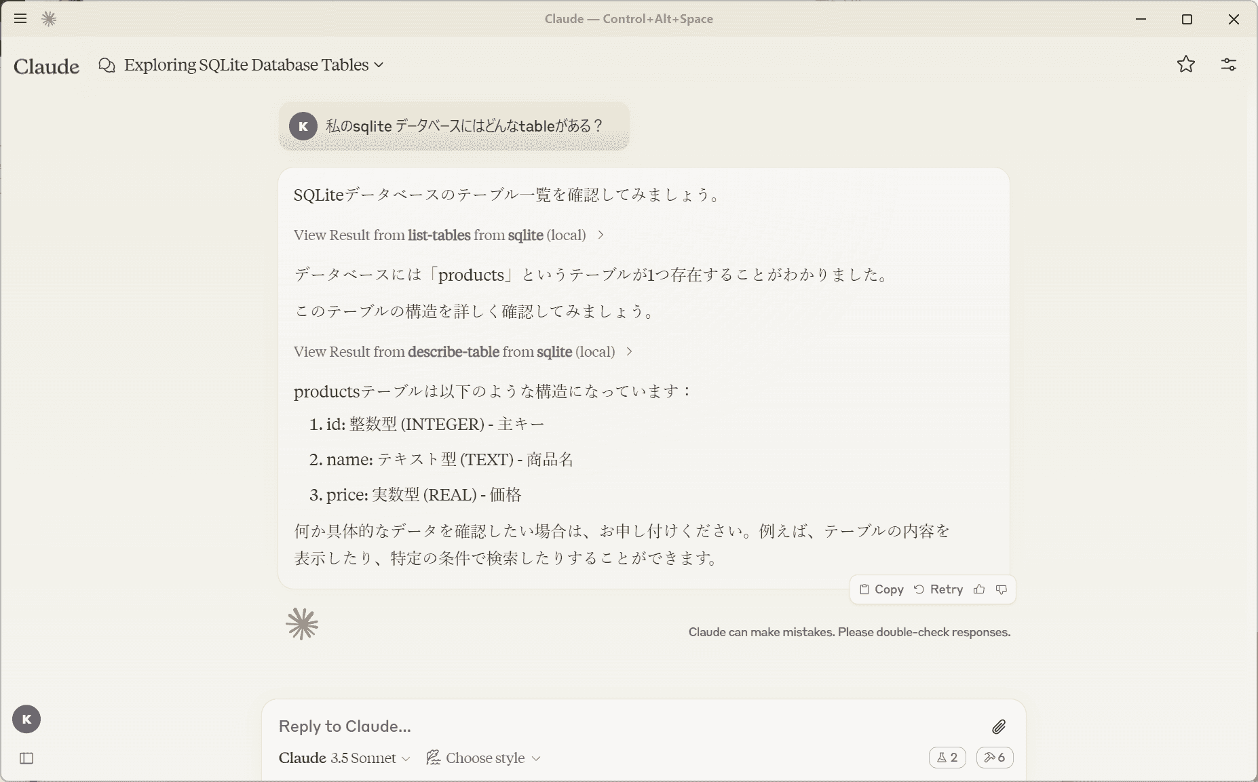Screen dimensions: 1258x782
Task: Expand the list-tables result from sqlite
Action: pos(449,235)
